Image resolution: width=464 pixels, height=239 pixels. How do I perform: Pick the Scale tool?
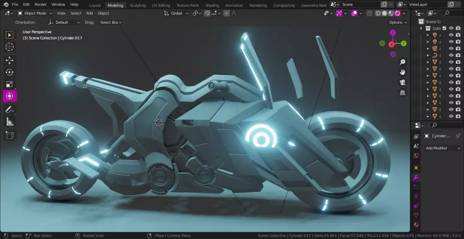(x=10, y=84)
